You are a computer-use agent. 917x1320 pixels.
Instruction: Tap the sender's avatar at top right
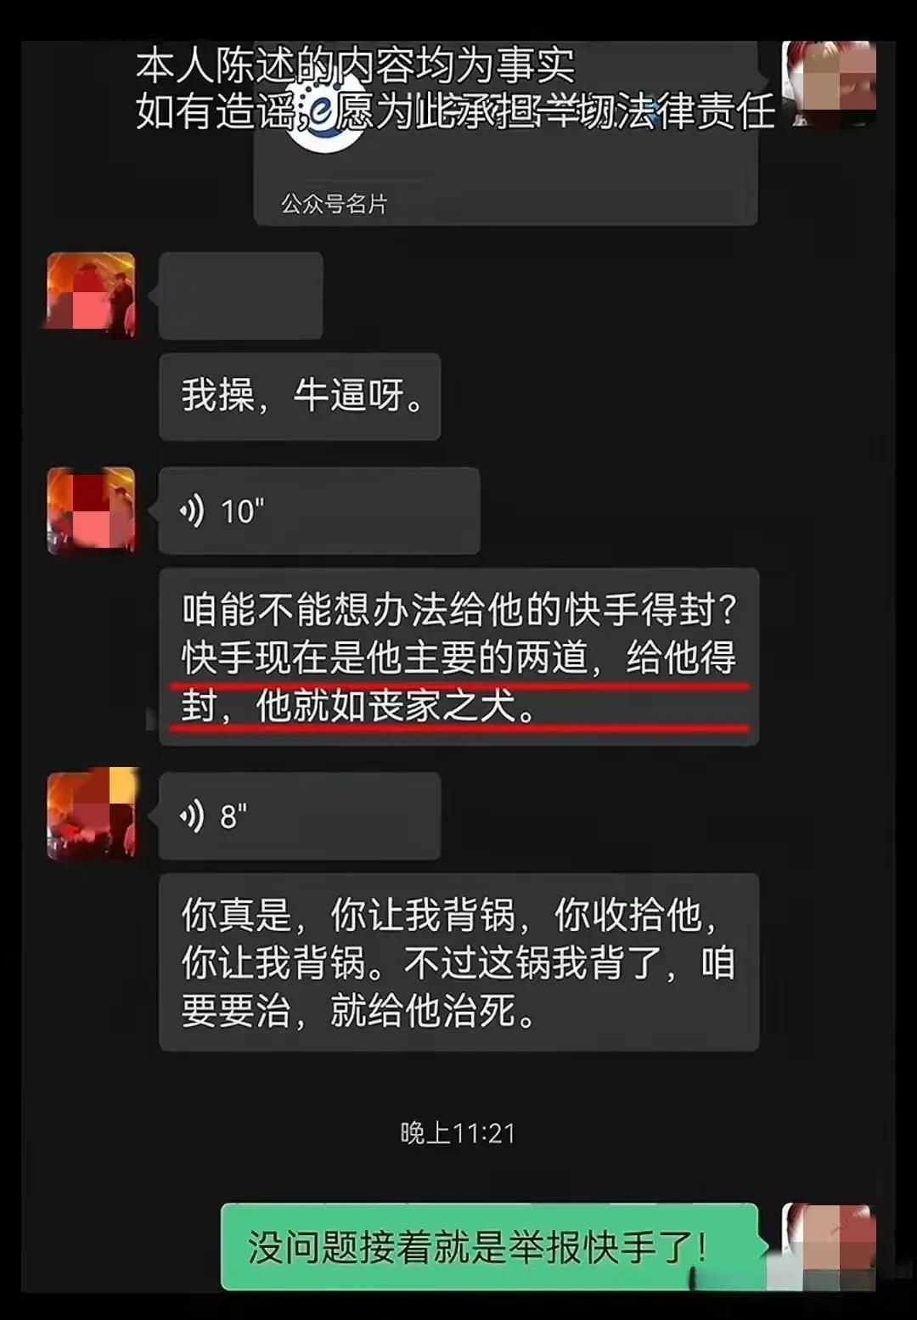click(829, 85)
